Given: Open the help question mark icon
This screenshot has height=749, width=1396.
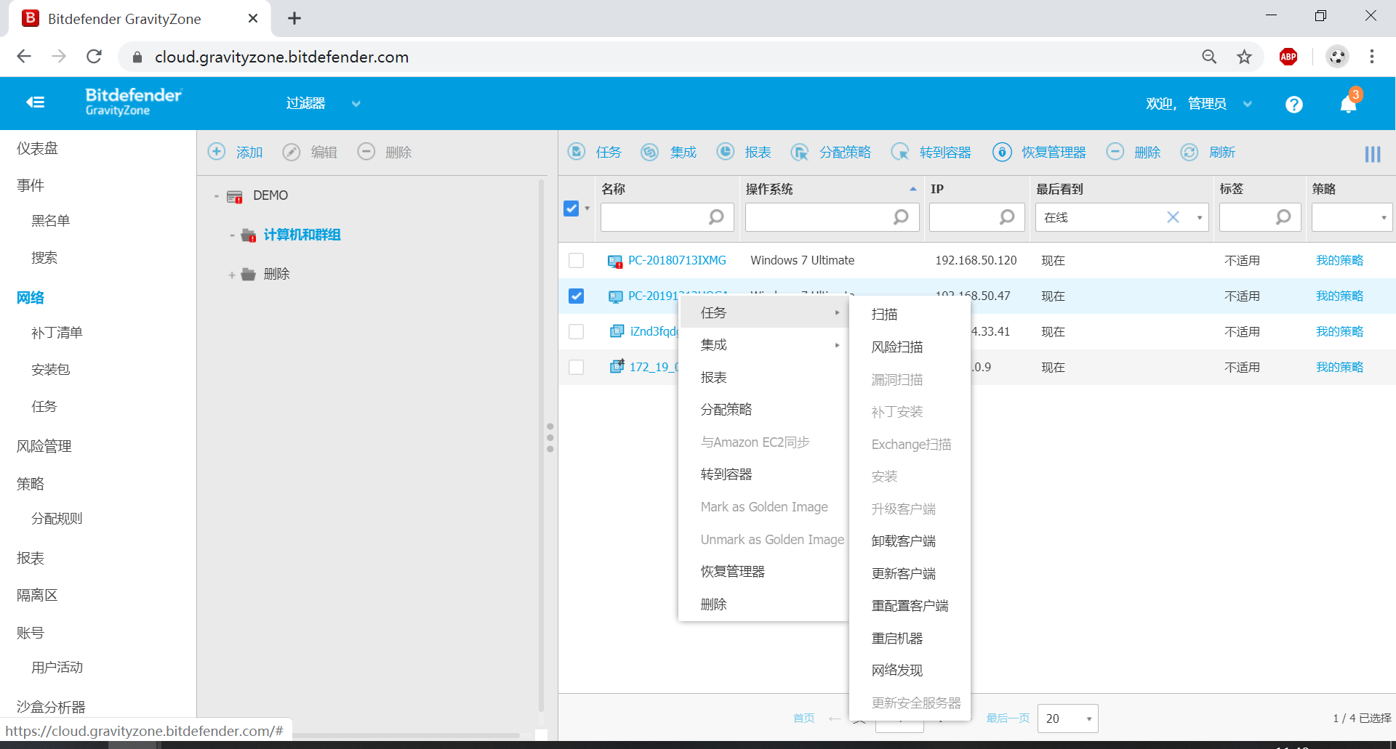Looking at the screenshot, I should point(1293,104).
